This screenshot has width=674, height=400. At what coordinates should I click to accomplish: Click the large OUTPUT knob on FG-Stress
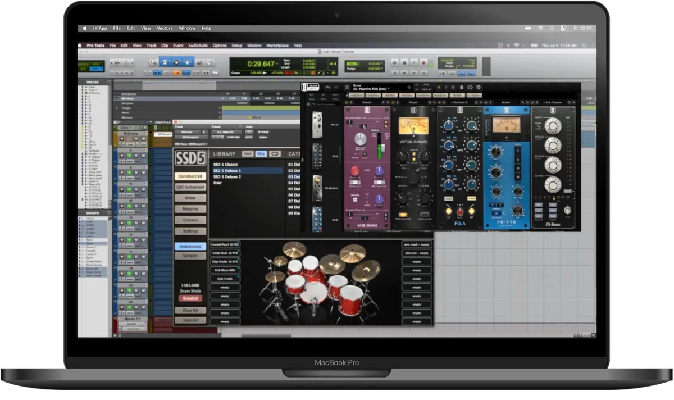tap(553, 184)
